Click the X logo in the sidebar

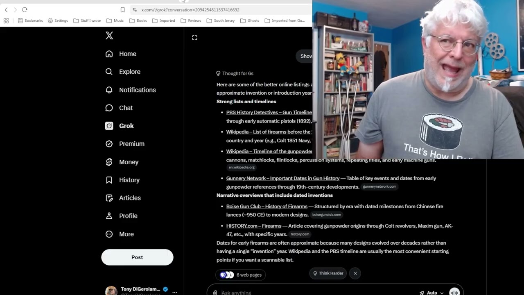click(109, 36)
